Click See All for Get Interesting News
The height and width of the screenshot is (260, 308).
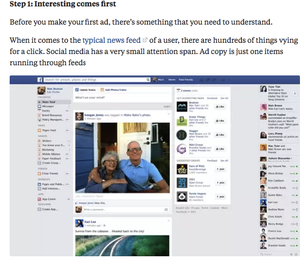click(x=224, y=98)
